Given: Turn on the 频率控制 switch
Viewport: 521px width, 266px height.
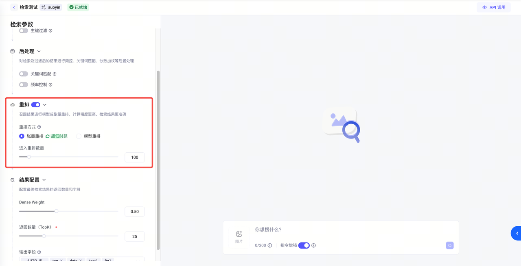Looking at the screenshot, I should [x=24, y=85].
